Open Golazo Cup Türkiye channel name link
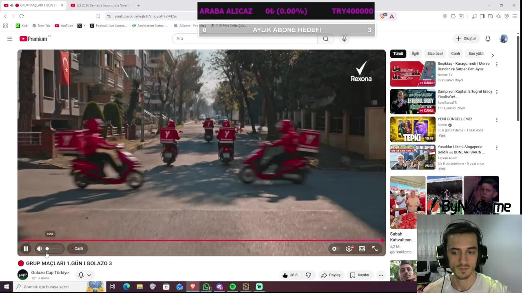This screenshot has height=293, width=522. click(x=50, y=273)
